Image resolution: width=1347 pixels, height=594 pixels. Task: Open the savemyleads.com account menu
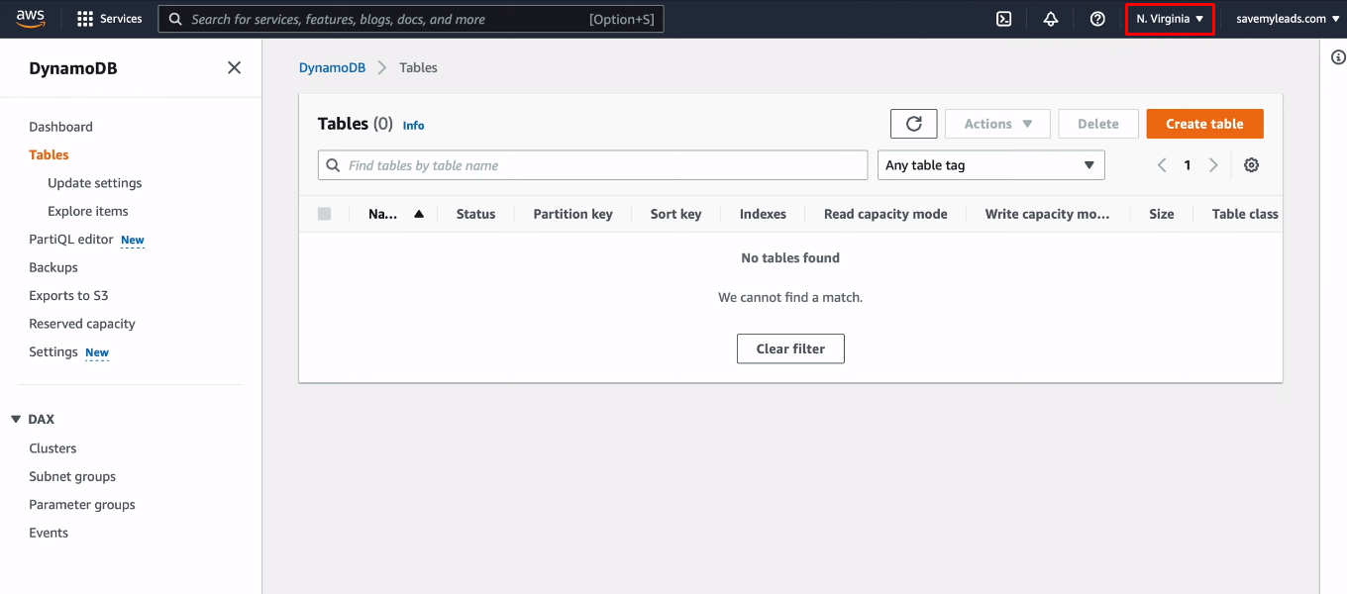1288,19
